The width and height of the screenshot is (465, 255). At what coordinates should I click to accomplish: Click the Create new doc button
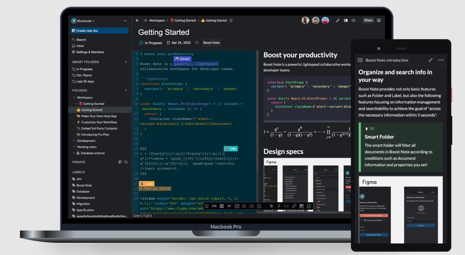click(99, 31)
